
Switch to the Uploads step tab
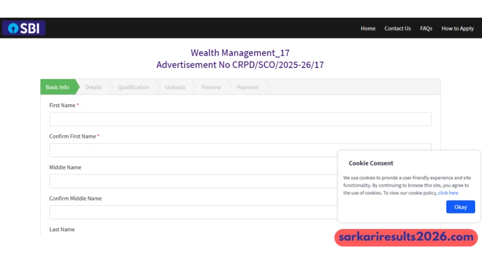pyautogui.click(x=175, y=87)
